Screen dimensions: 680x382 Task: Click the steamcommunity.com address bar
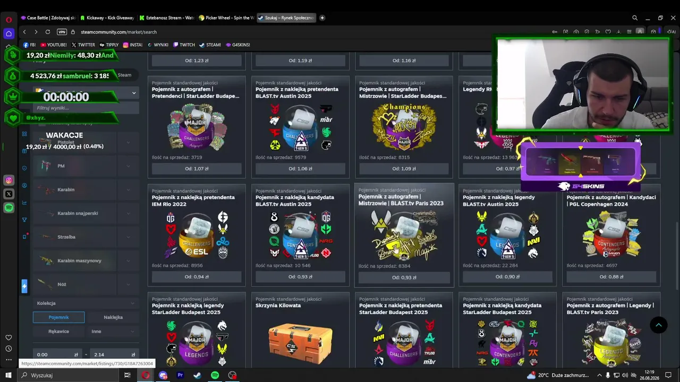pos(118,32)
